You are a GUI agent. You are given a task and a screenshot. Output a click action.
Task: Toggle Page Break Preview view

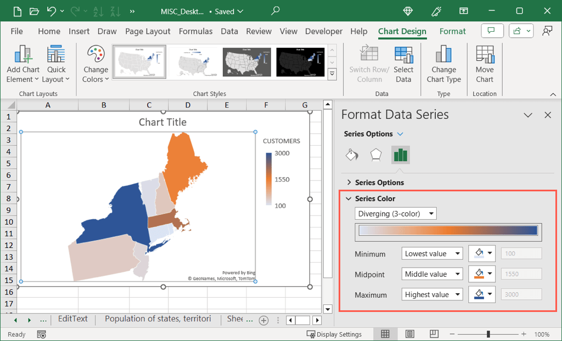[434, 334]
